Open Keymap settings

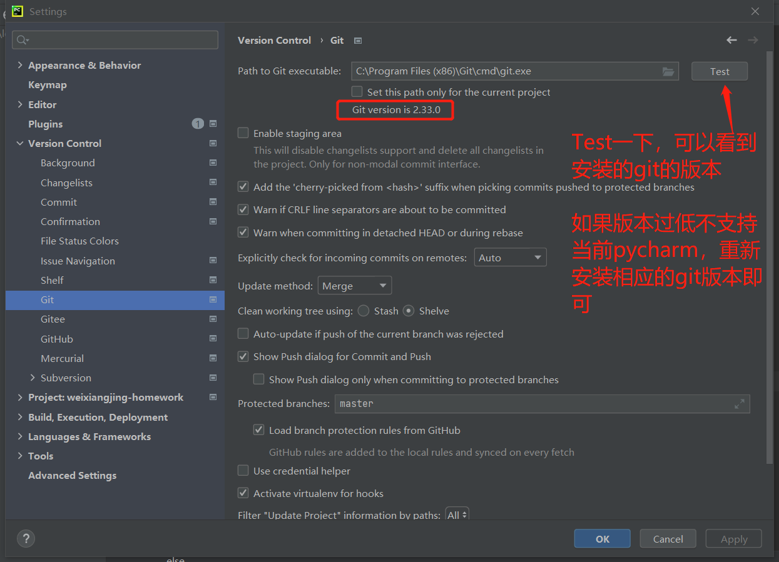(x=48, y=84)
